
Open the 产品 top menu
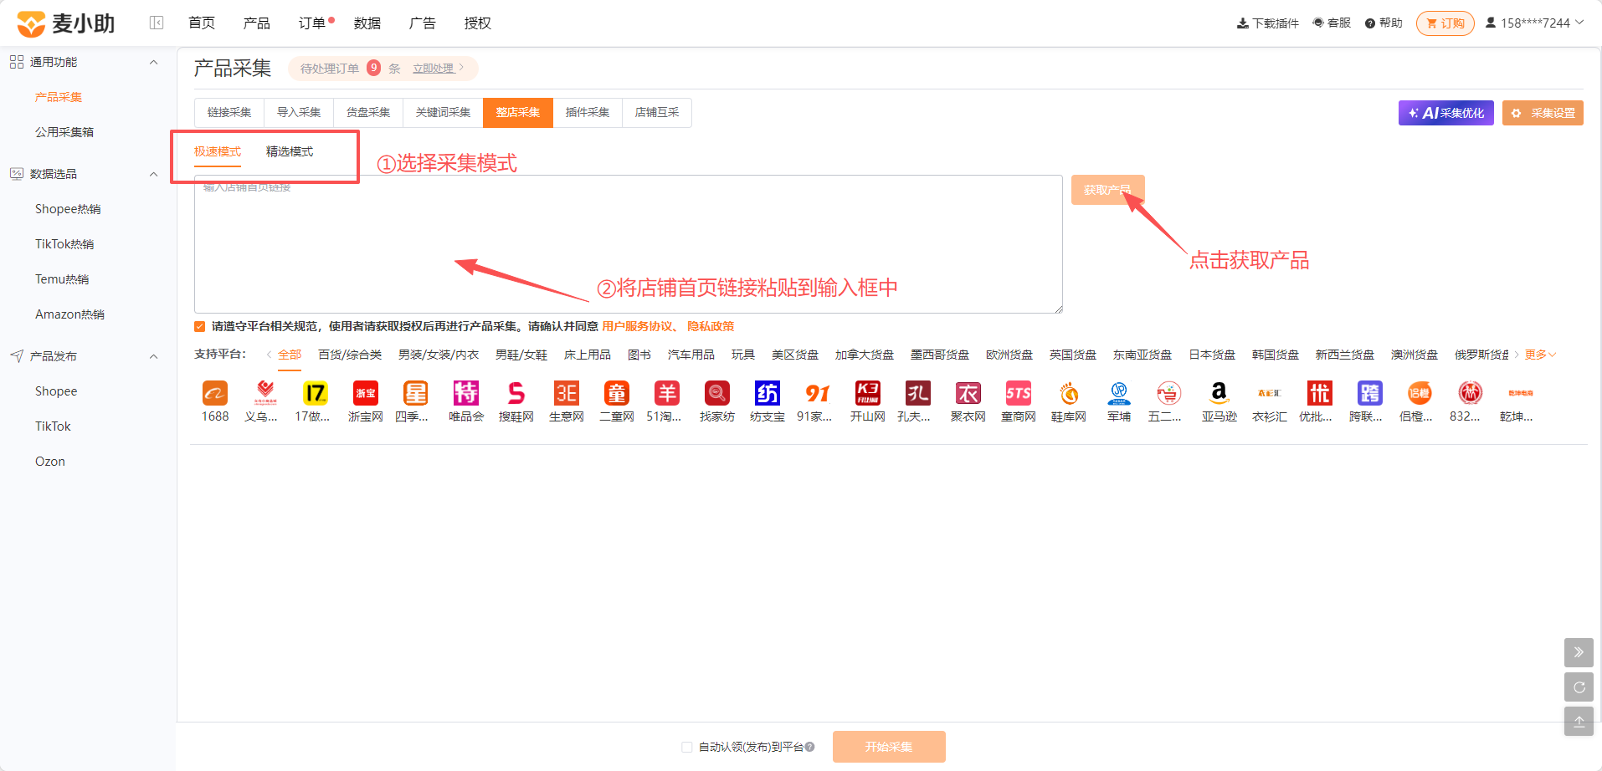(257, 23)
